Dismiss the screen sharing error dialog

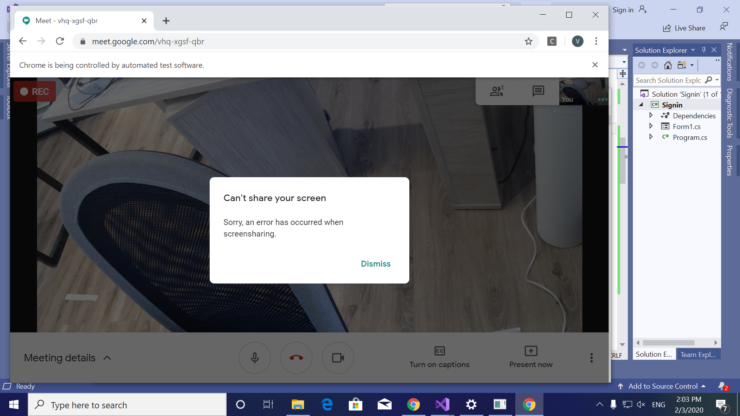pyautogui.click(x=376, y=263)
